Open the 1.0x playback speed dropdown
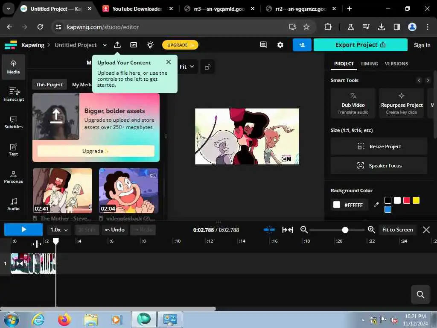The width and height of the screenshot is (437, 328). pyautogui.click(x=58, y=230)
